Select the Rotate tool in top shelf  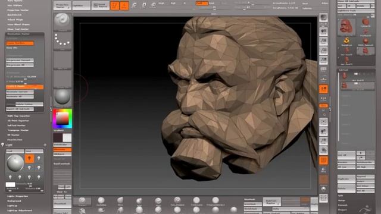pyautogui.click(x=153, y=5)
